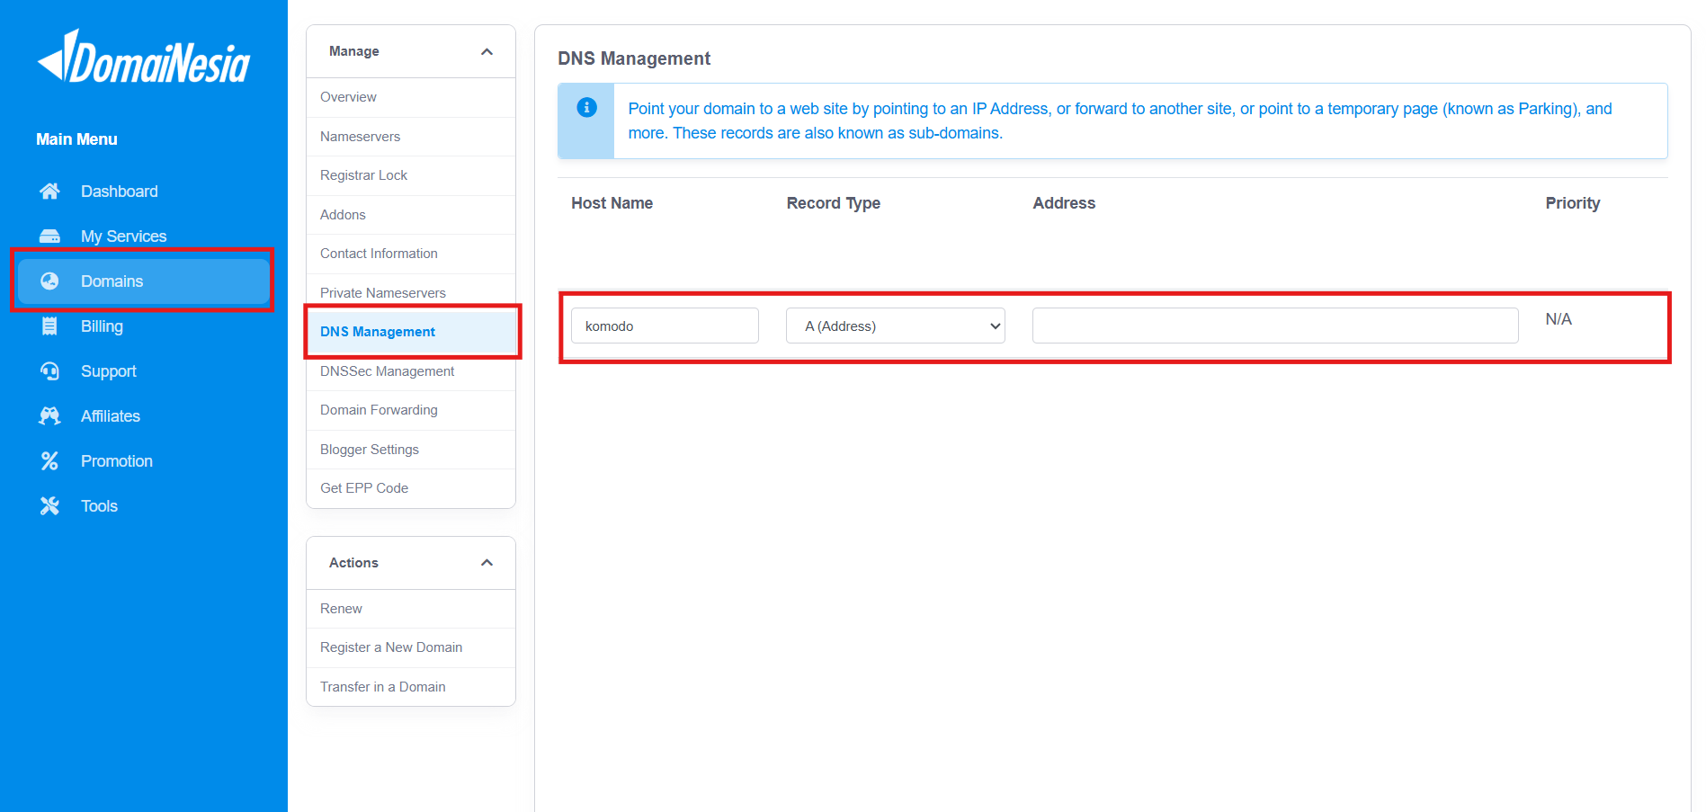The width and height of the screenshot is (1706, 812).
Task: Open Support menu item
Action: click(x=144, y=371)
